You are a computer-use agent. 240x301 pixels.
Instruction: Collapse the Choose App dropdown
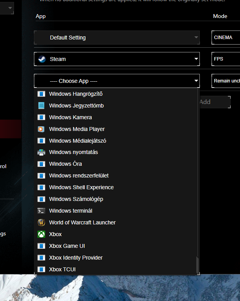[x=196, y=81]
